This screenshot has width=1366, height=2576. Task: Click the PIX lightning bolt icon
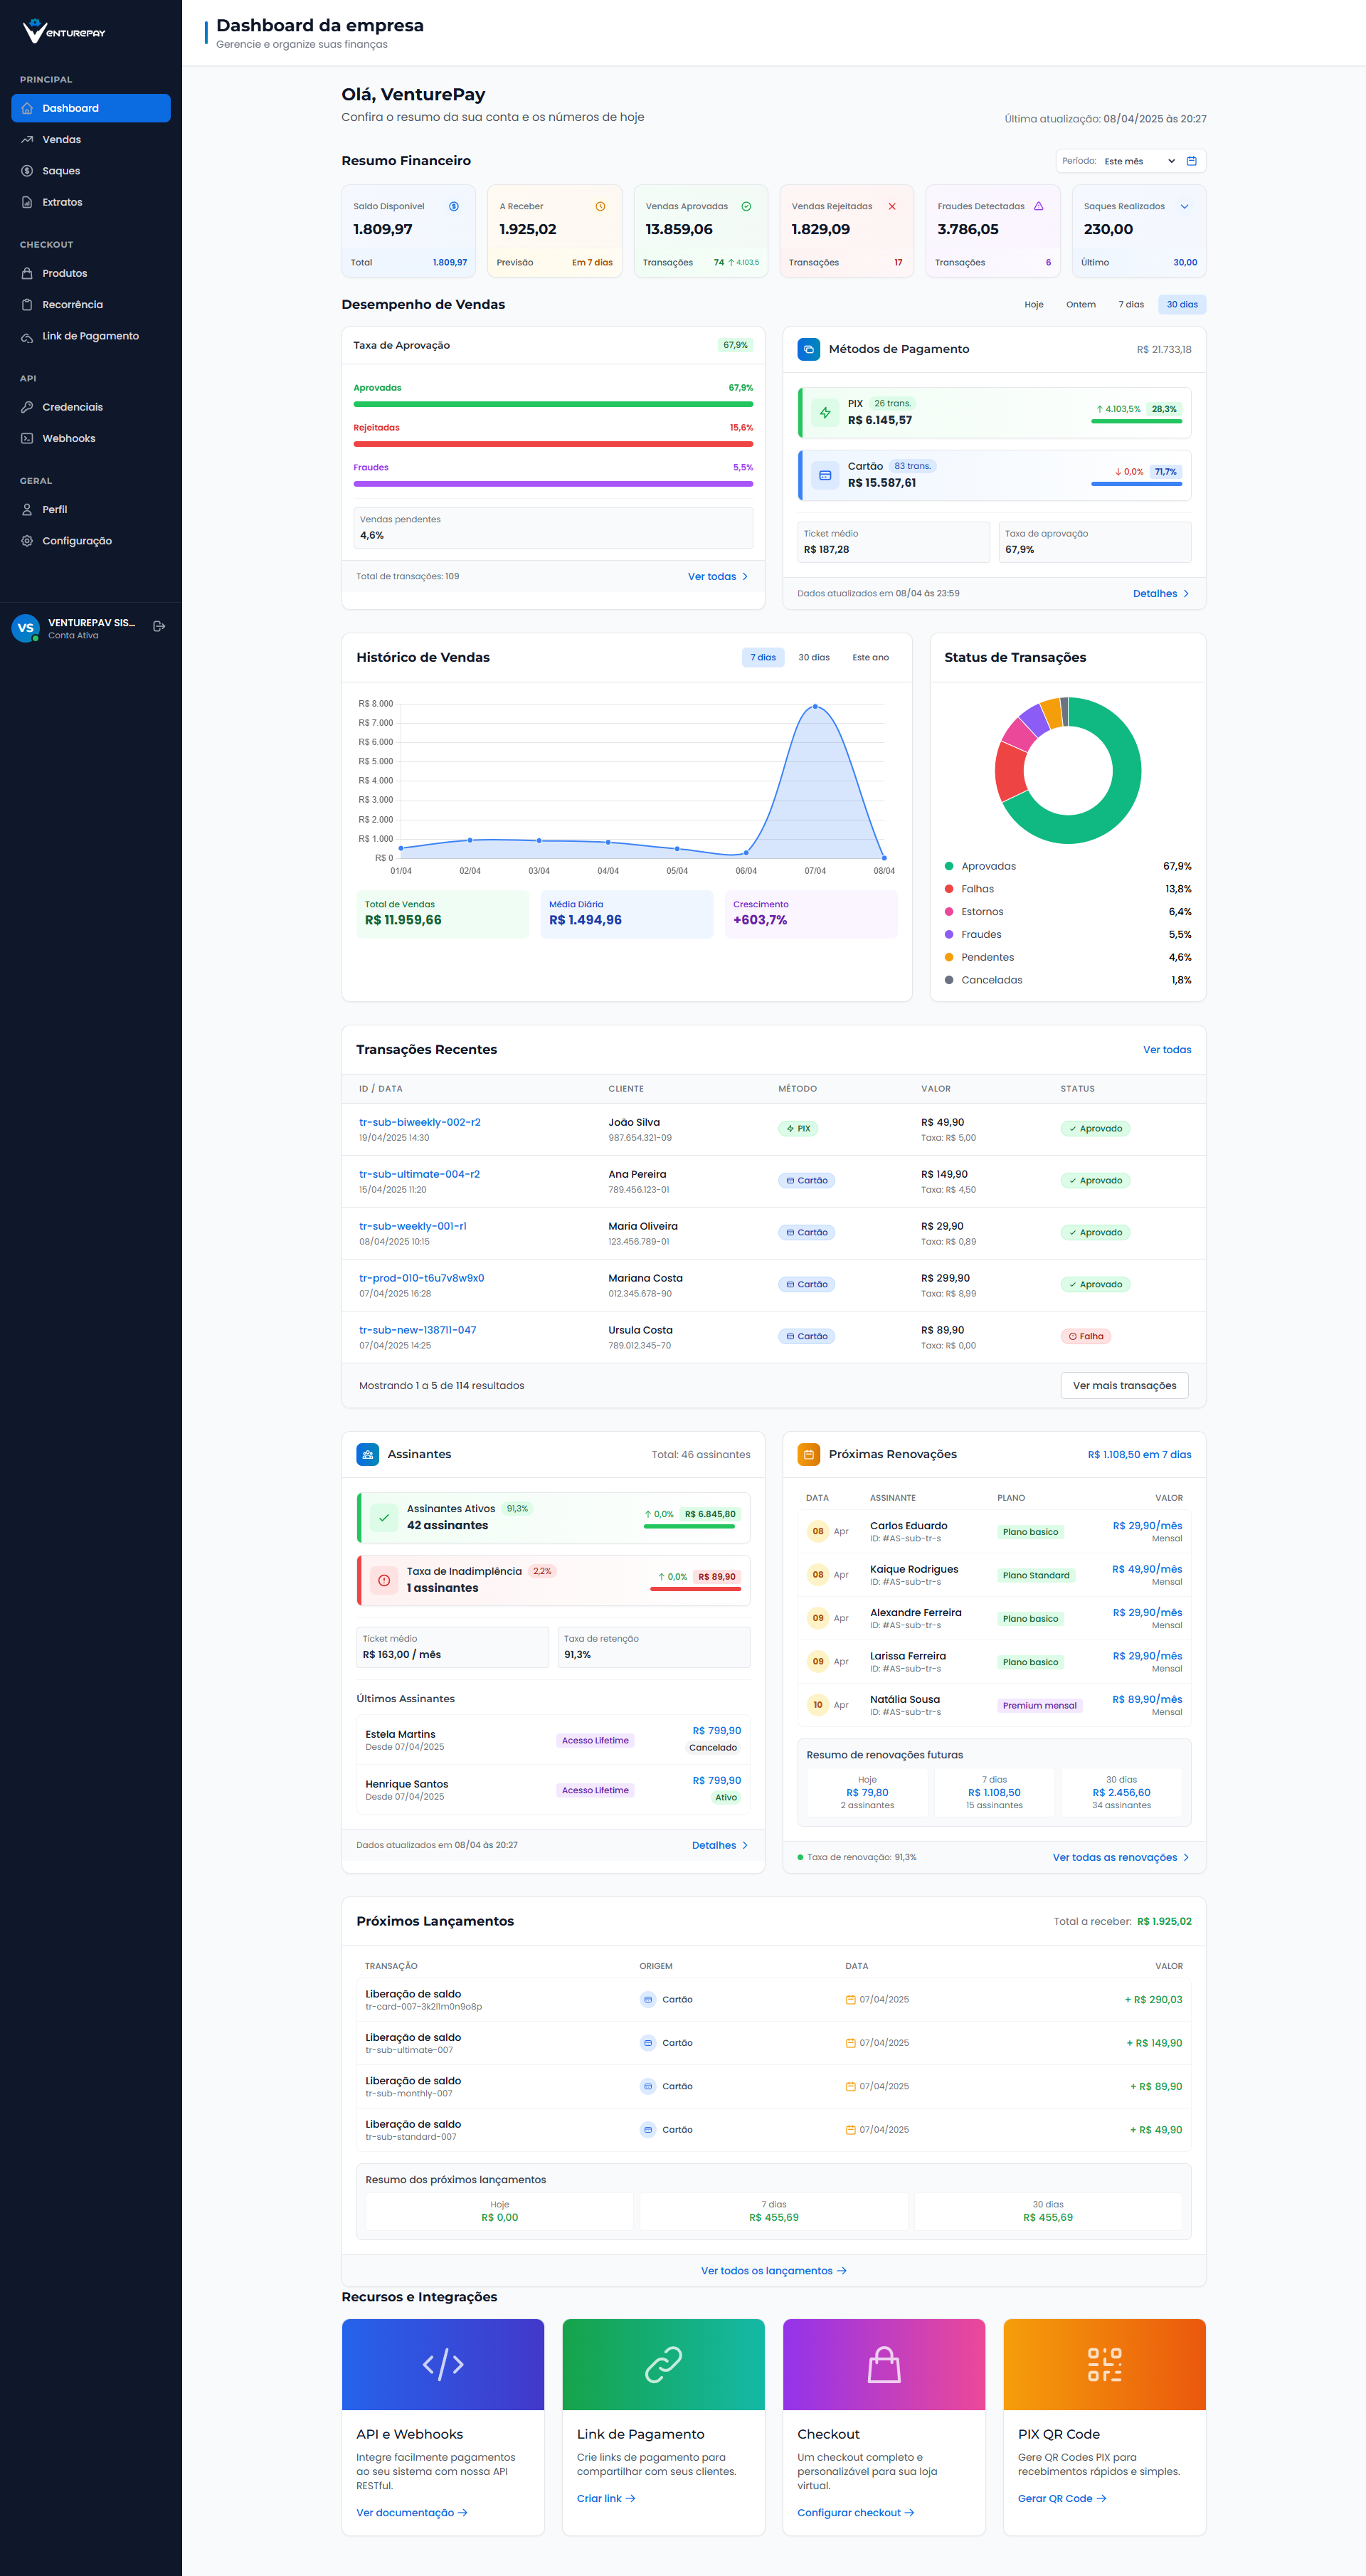coord(825,413)
